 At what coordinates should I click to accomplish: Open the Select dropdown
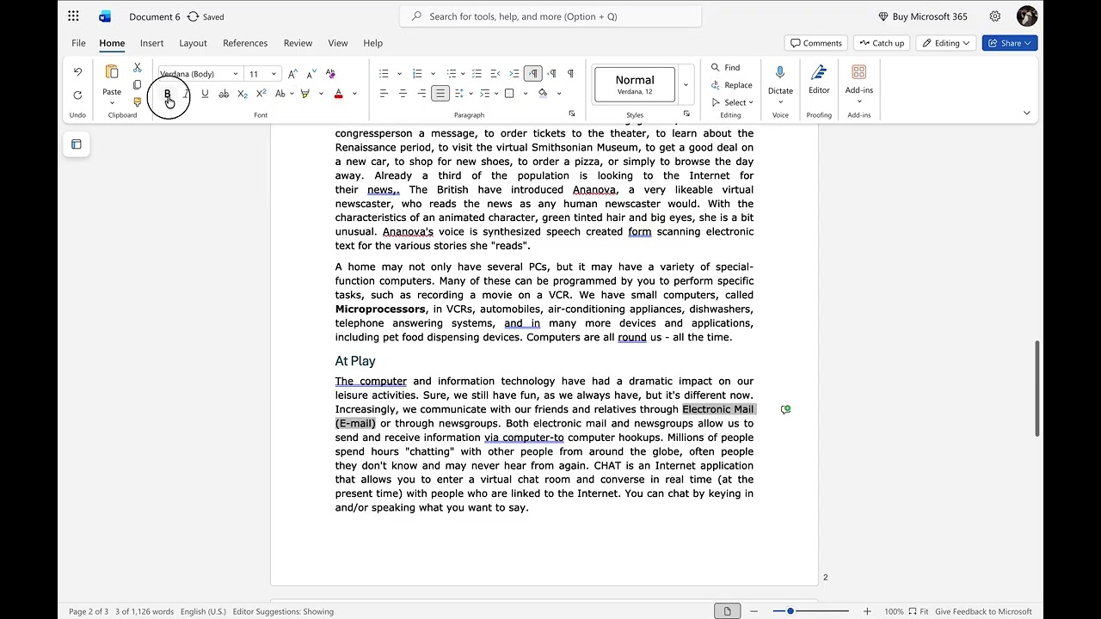(732, 102)
